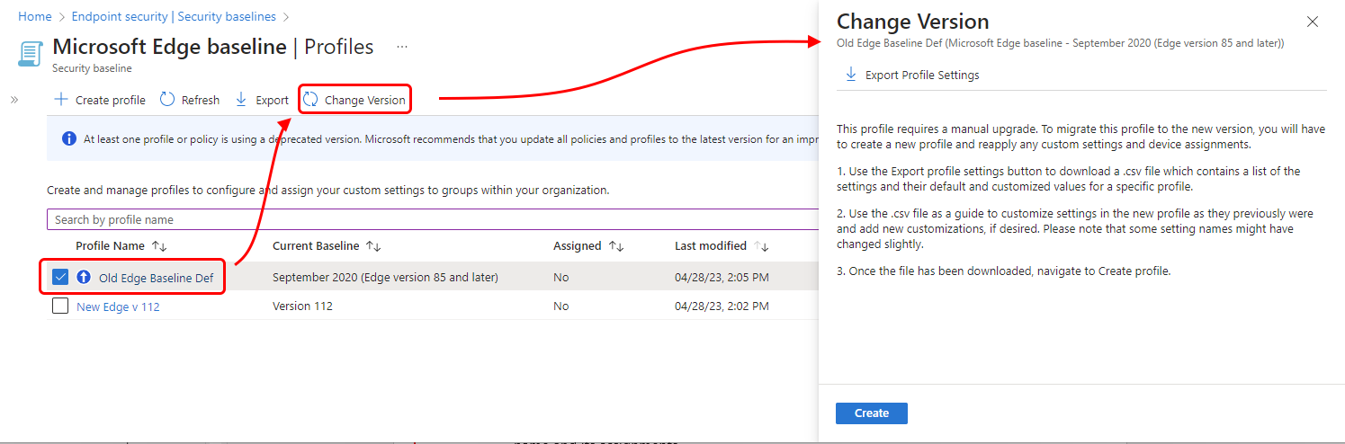Click the Profile Name column header text
Screen dimensions: 1345x444
[x=110, y=246]
